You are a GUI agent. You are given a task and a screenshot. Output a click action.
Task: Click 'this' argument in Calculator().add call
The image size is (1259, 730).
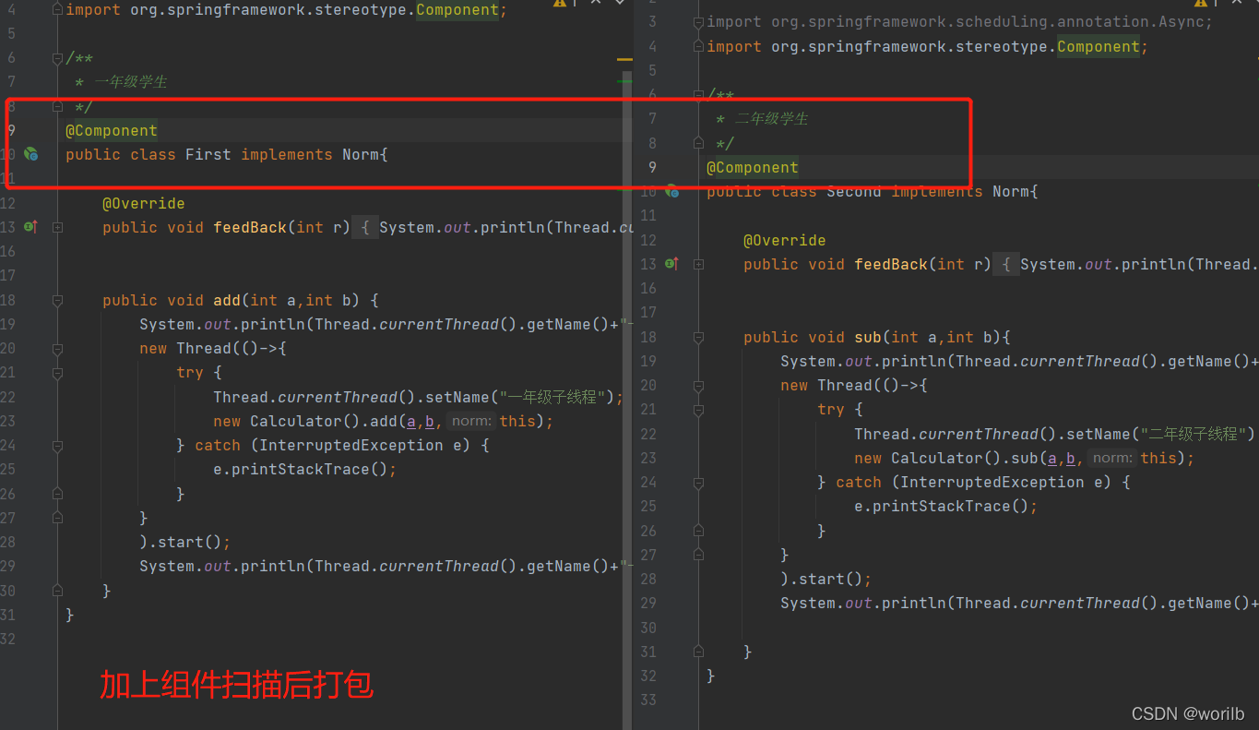click(x=517, y=421)
